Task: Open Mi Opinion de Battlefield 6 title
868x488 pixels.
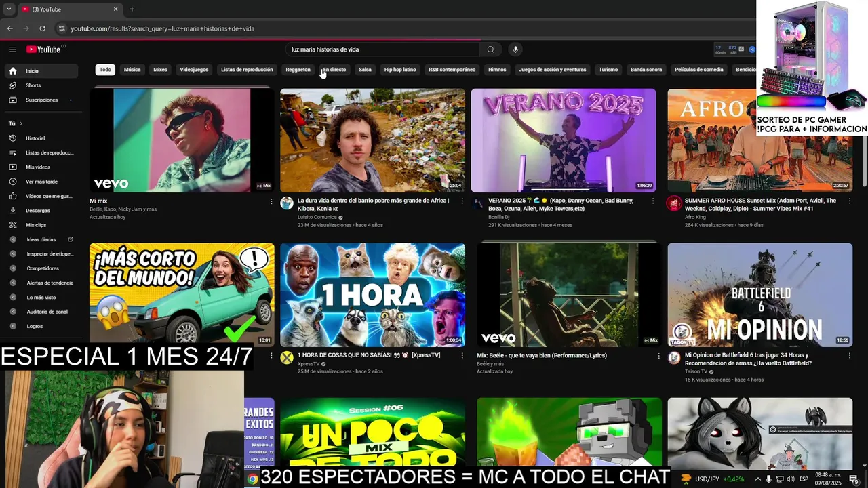Action: 749,359
